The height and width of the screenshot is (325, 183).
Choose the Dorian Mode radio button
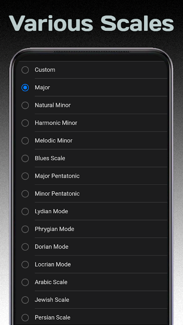pyautogui.click(x=25, y=247)
